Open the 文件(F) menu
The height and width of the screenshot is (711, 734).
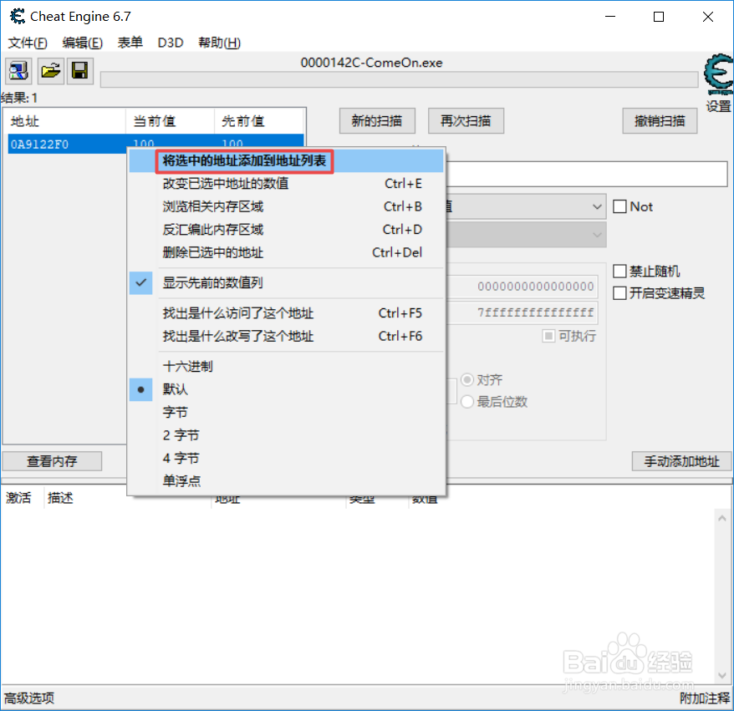coord(28,43)
